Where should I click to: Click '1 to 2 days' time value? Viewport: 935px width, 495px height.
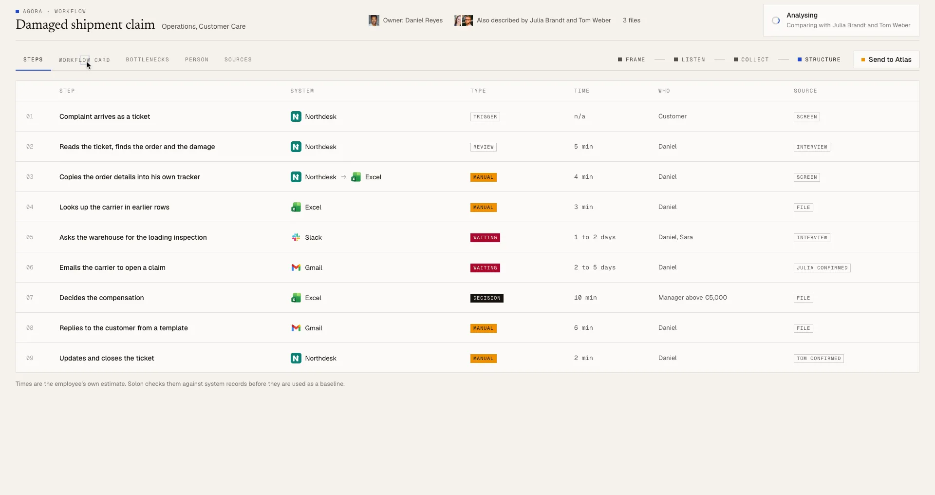click(x=595, y=237)
